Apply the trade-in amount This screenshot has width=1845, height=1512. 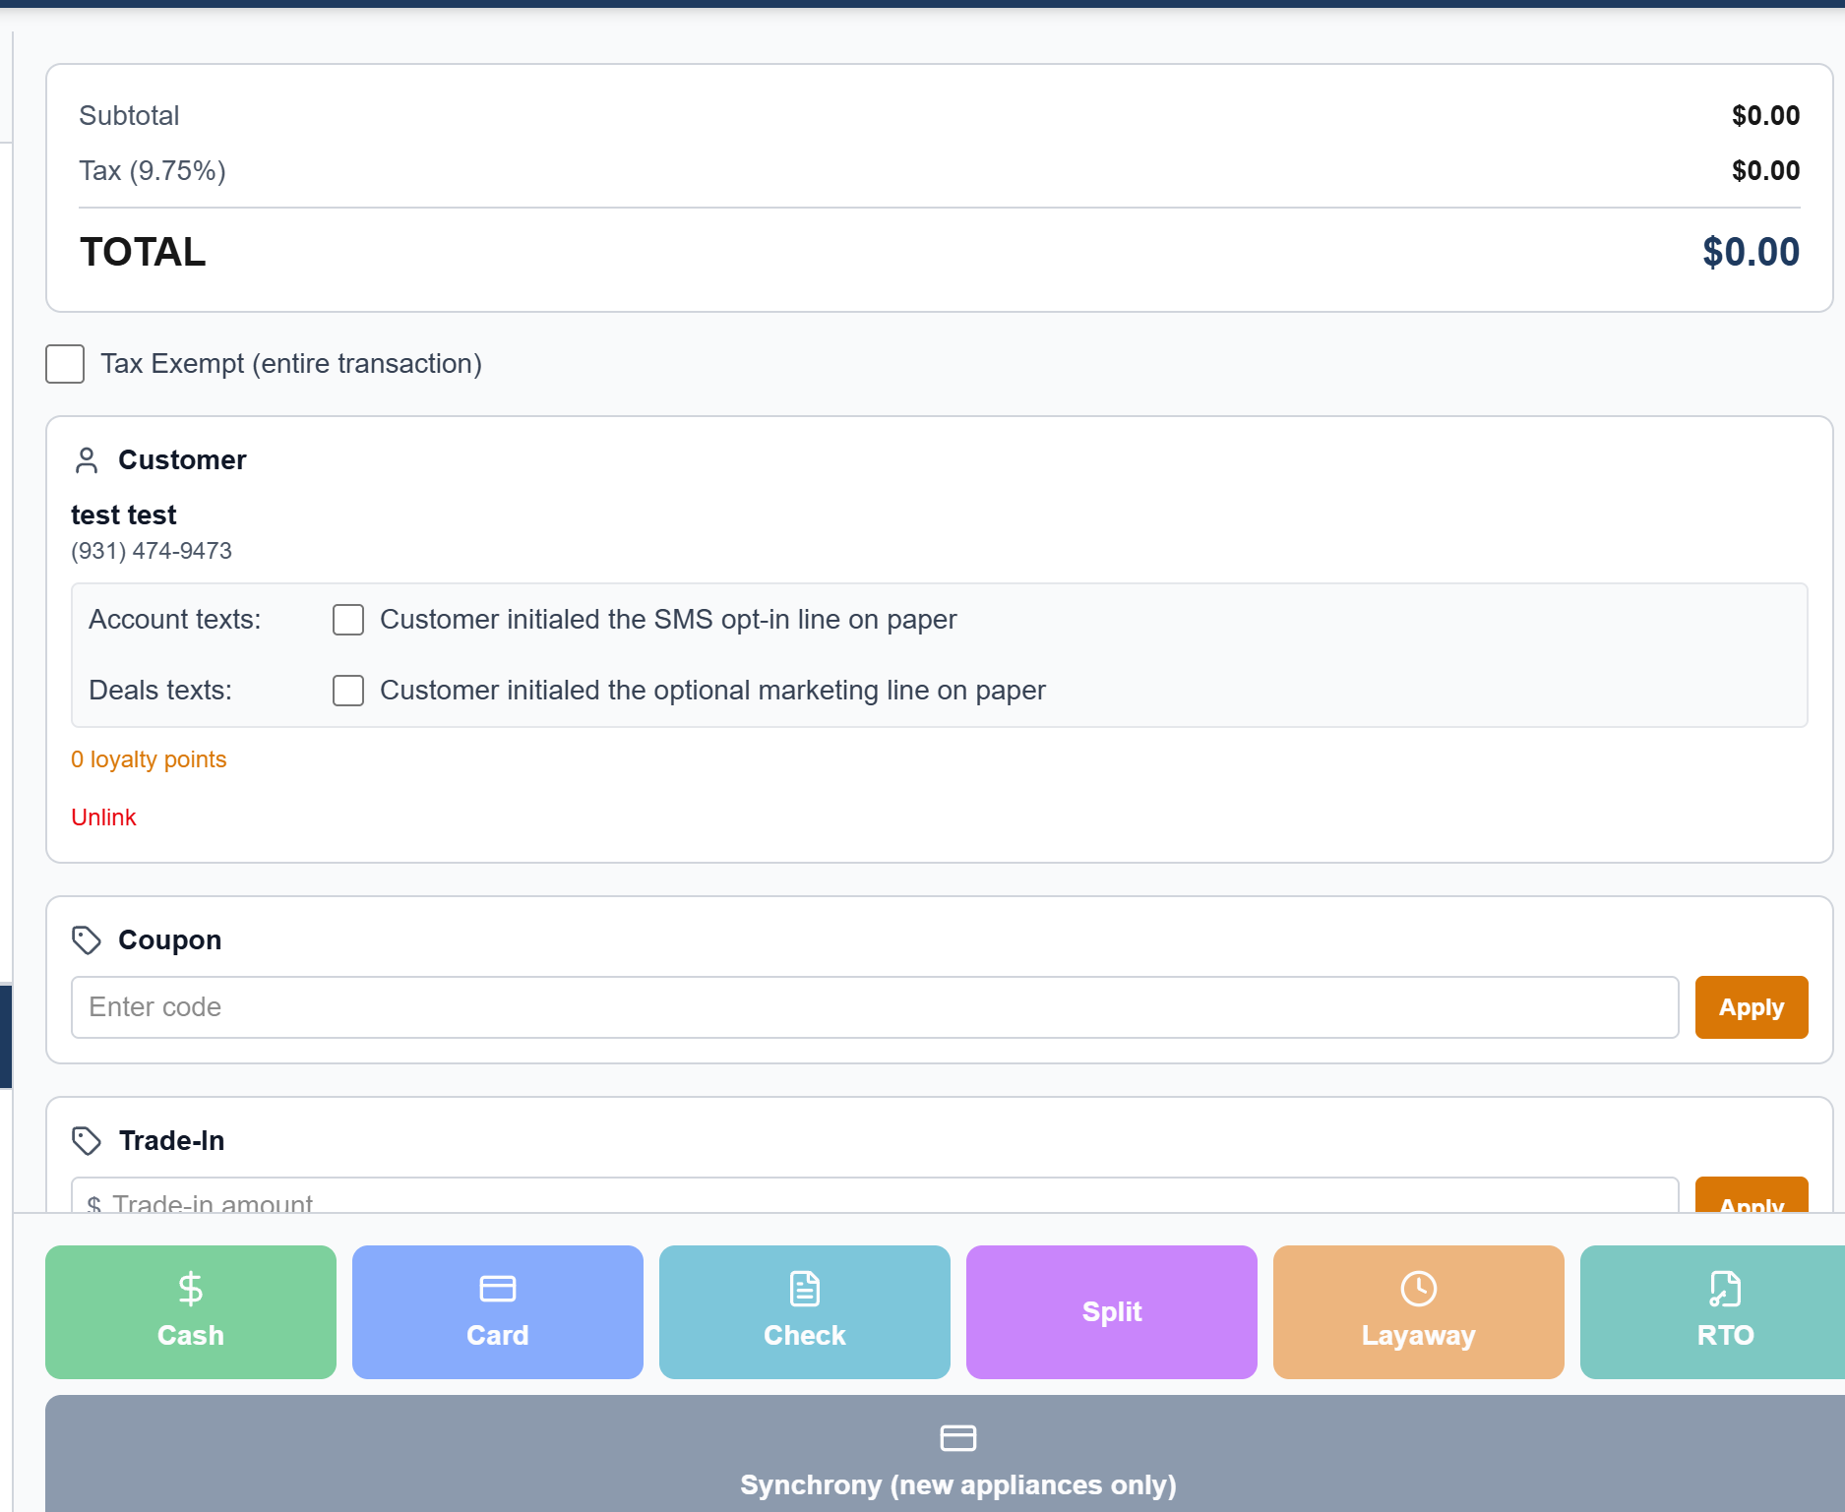point(1752,1196)
